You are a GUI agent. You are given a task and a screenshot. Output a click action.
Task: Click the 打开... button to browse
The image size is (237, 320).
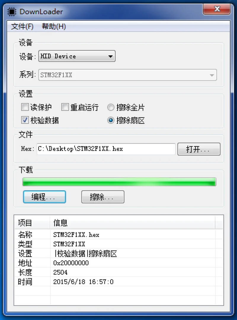[x=199, y=149]
